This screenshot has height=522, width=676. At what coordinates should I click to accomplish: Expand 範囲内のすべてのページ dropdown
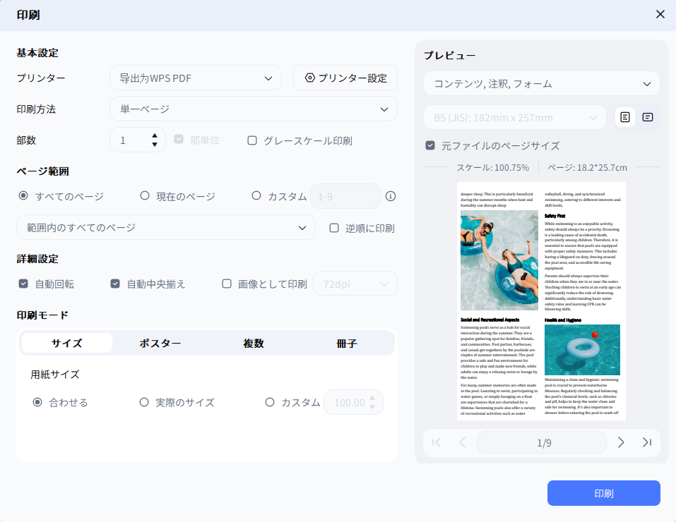[166, 227]
